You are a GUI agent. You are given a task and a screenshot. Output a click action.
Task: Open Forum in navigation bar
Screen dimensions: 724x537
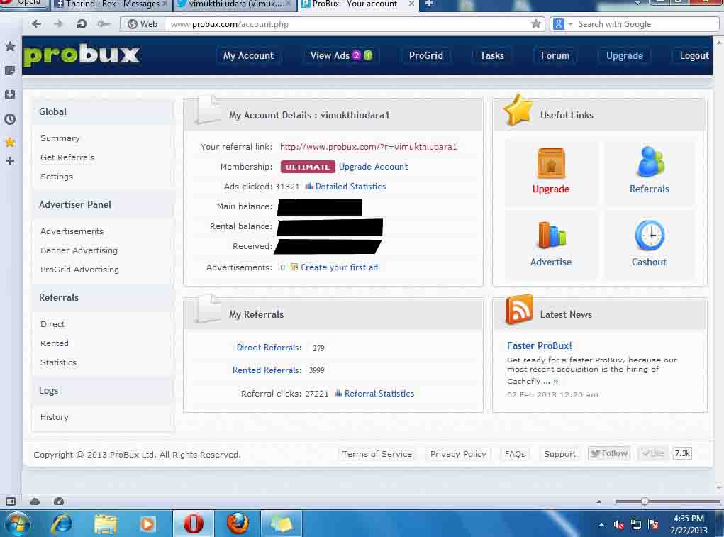(555, 55)
